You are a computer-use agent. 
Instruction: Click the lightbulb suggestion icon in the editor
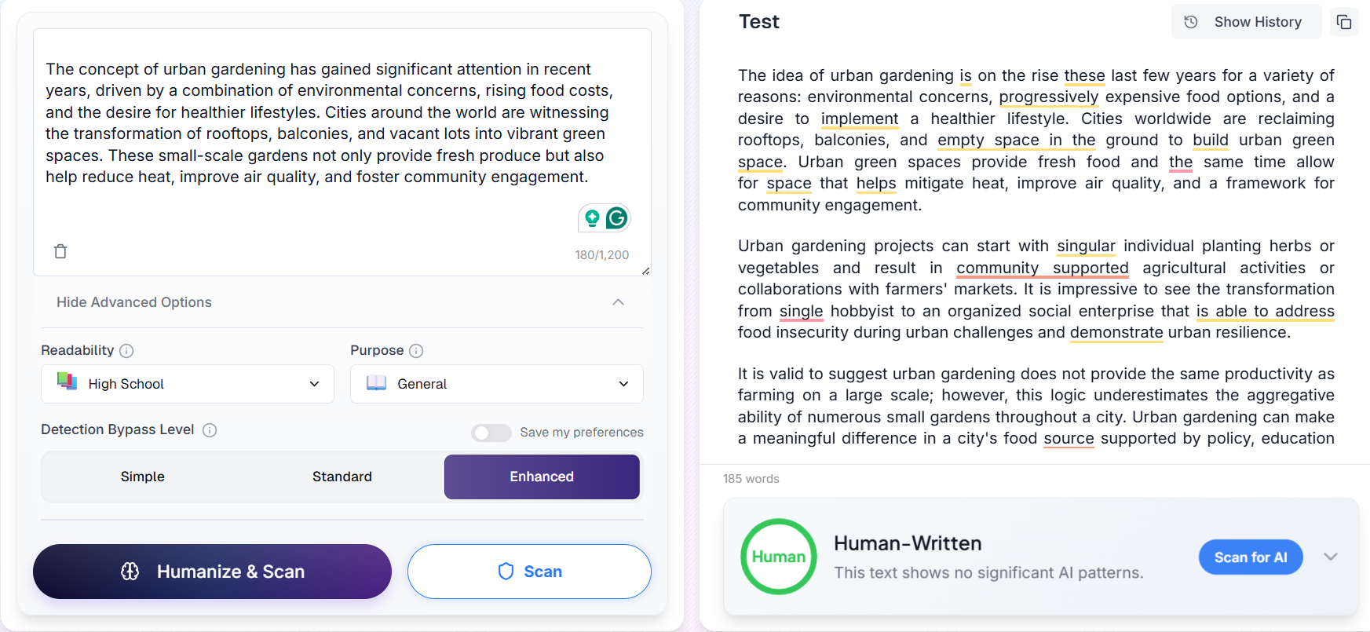[591, 217]
